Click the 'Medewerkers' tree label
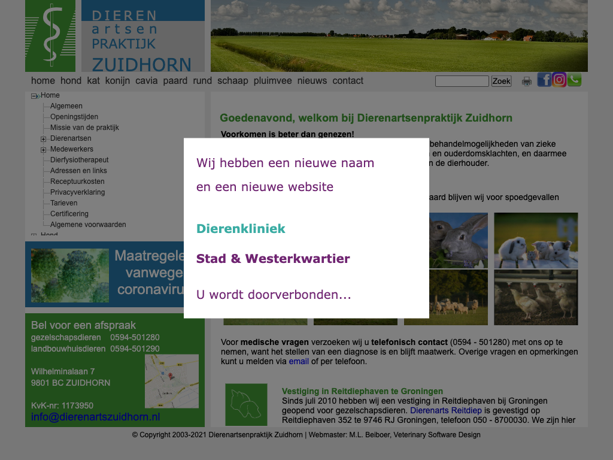Image resolution: width=613 pixels, height=460 pixels. [x=72, y=149]
